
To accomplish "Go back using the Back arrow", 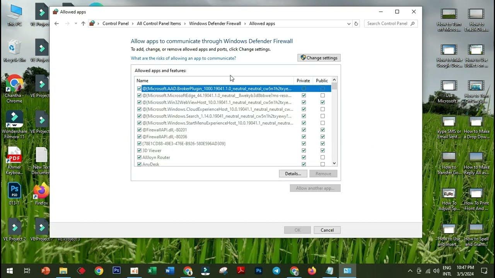I will coord(56,24).
